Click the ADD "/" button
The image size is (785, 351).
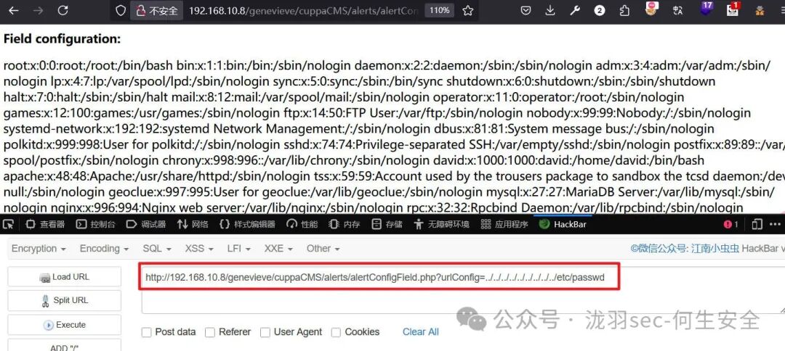65,345
